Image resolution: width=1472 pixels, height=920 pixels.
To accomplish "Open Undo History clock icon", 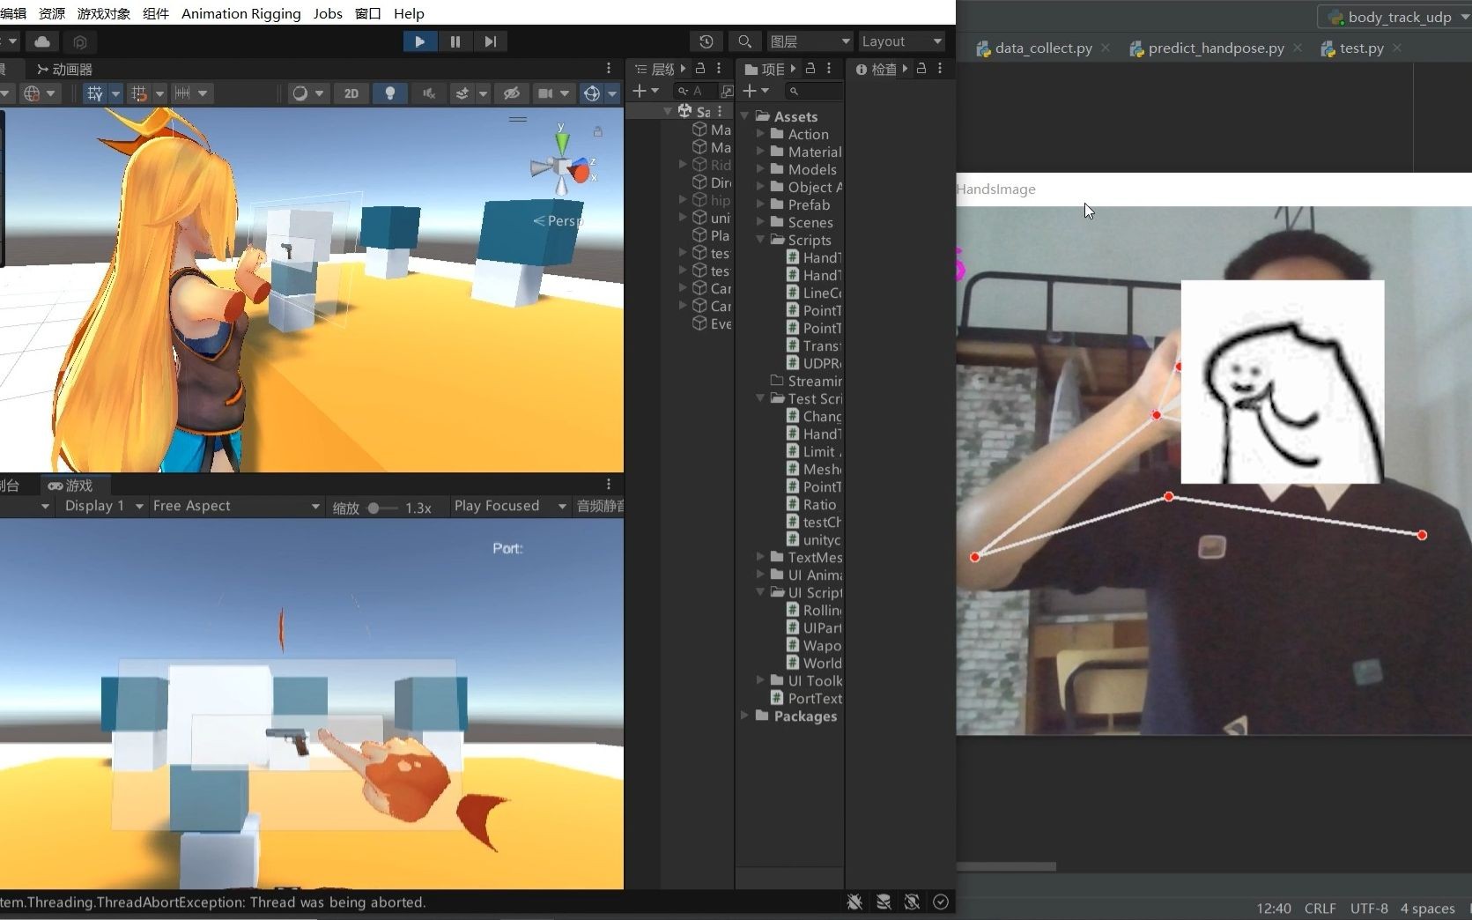I will point(706,41).
